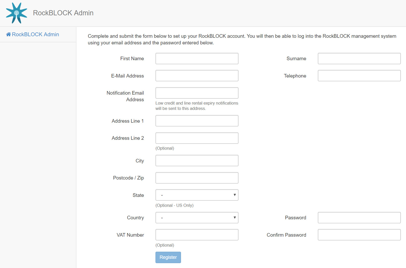Click the 'First Name' label
The image size is (406, 268).
(x=132, y=59)
